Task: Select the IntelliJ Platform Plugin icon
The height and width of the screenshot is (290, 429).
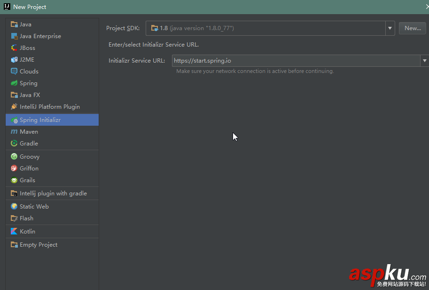Action: pyautogui.click(x=14, y=106)
